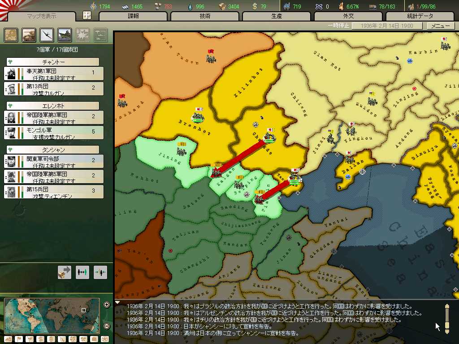The image size is (459, 344).
Task: Click the leader portrait of 第13兵団
Action: pos(11,89)
